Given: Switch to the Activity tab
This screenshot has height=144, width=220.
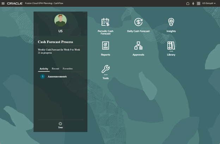Looking at the screenshot, I should click(44, 69).
